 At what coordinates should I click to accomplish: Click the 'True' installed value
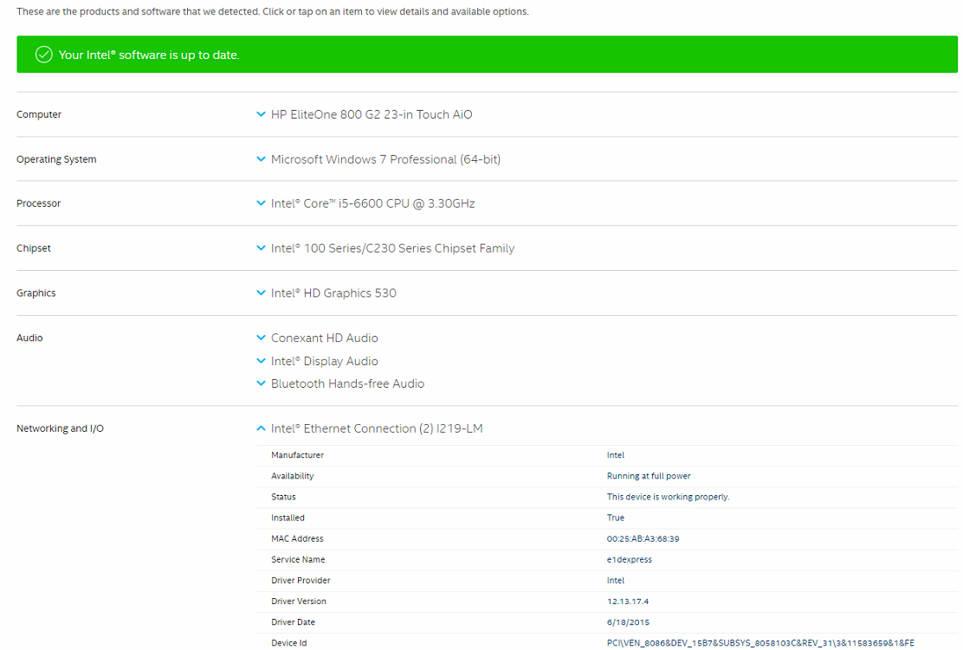(616, 518)
